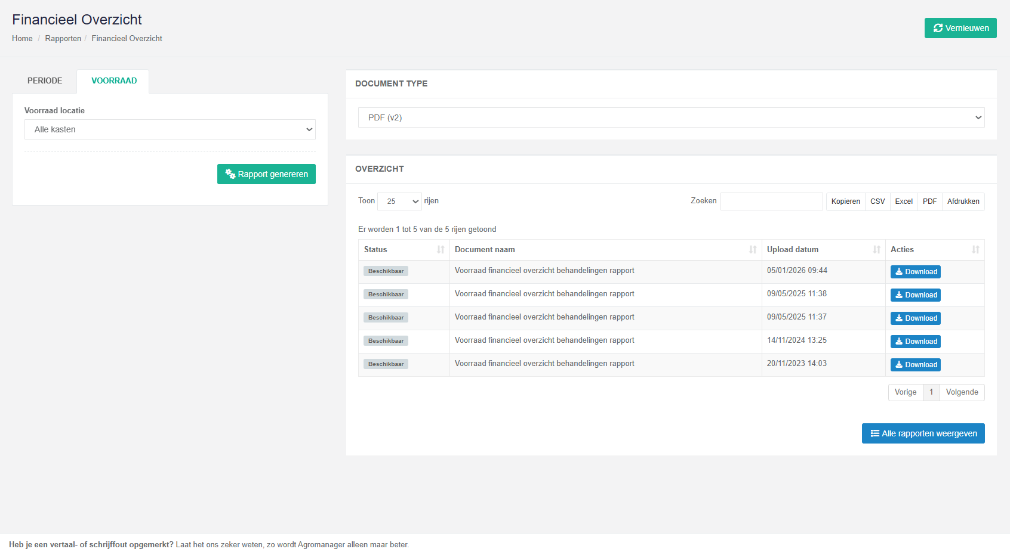1010x555 pixels.
Task: Click Rapport genereren button
Action: click(x=266, y=174)
